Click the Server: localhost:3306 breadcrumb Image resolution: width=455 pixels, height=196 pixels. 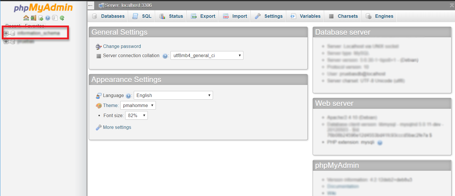[x=128, y=5]
